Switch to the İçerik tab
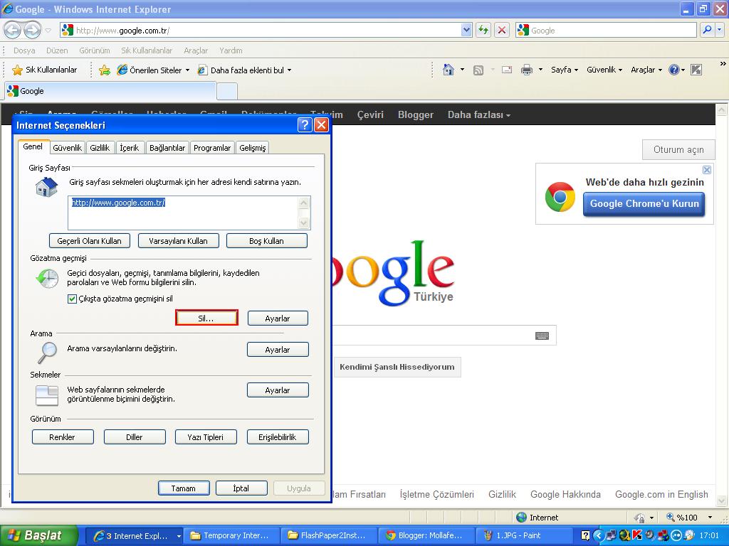This screenshot has width=729, height=546. (130, 148)
